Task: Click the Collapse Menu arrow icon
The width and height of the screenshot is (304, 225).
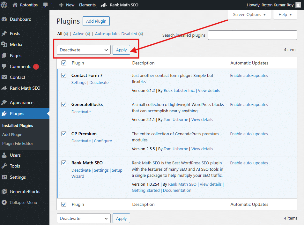Action: [x=4, y=202]
